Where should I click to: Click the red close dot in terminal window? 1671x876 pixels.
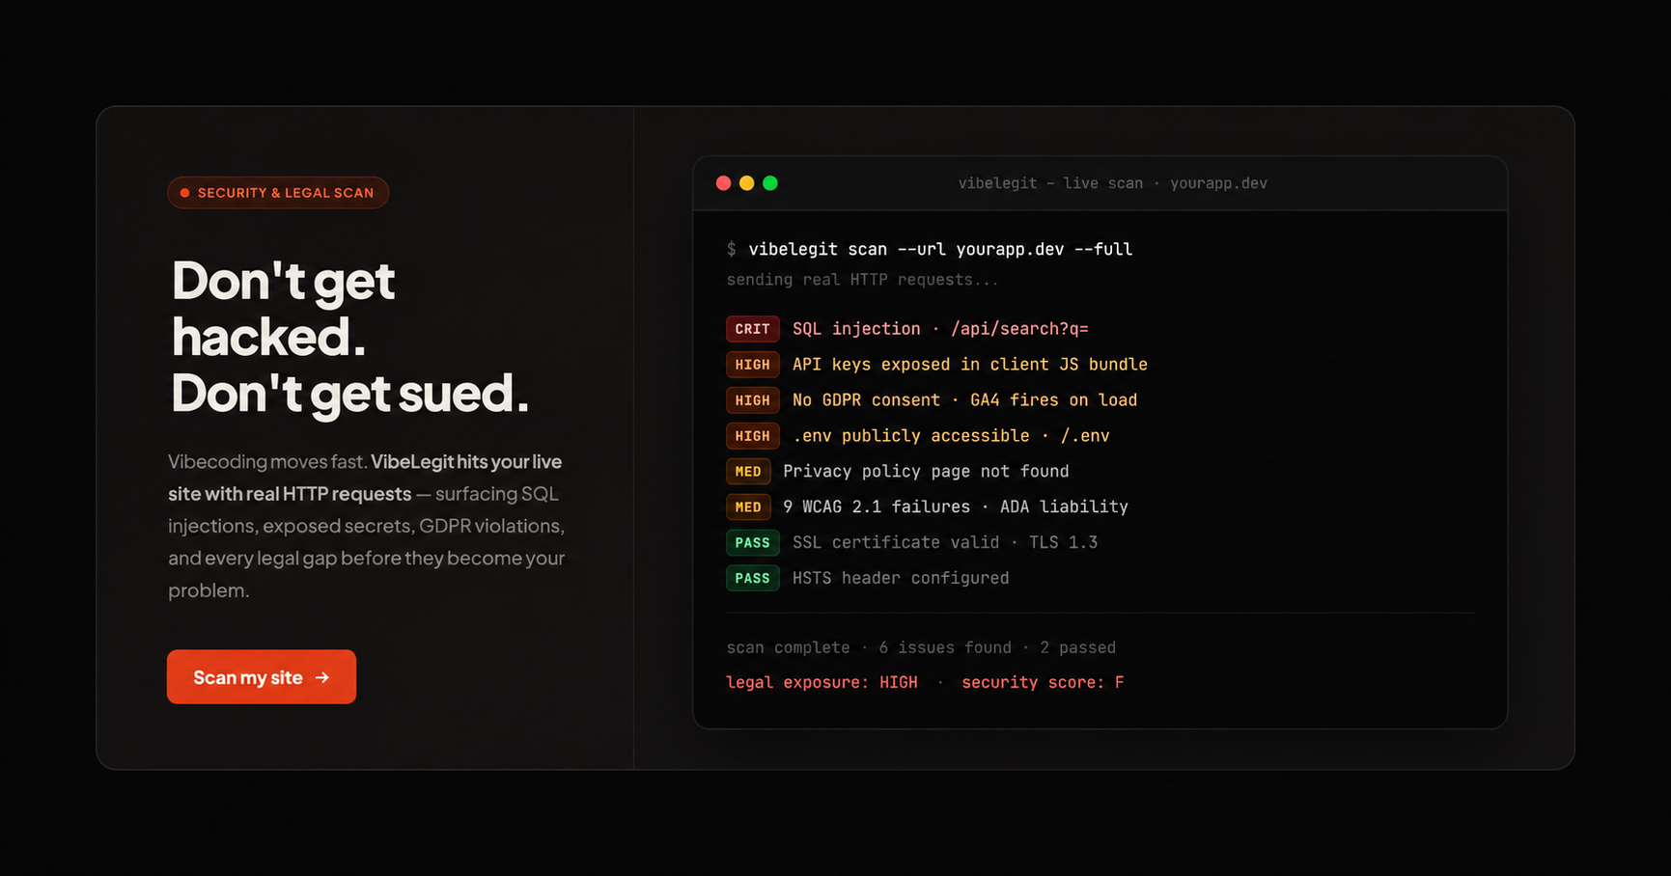click(x=723, y=183)
